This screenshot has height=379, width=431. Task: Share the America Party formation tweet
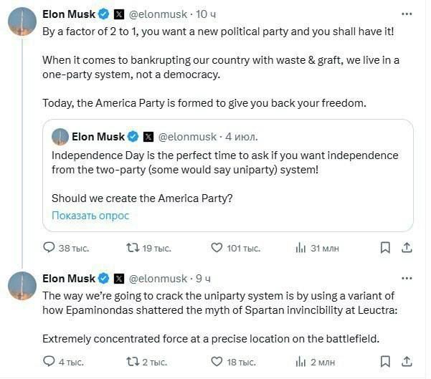[407, 248]
